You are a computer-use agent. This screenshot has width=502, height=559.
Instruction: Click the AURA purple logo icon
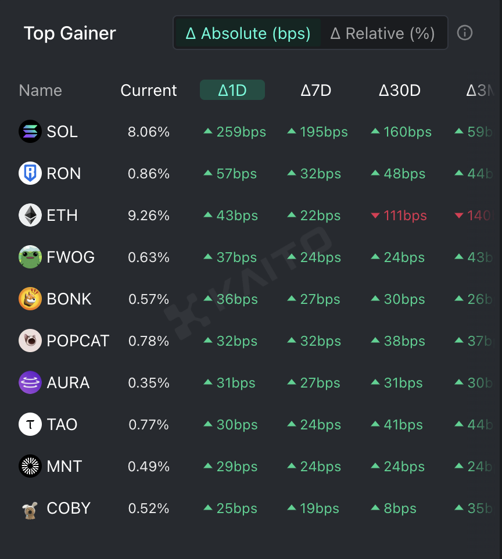(x=30, y=383)
